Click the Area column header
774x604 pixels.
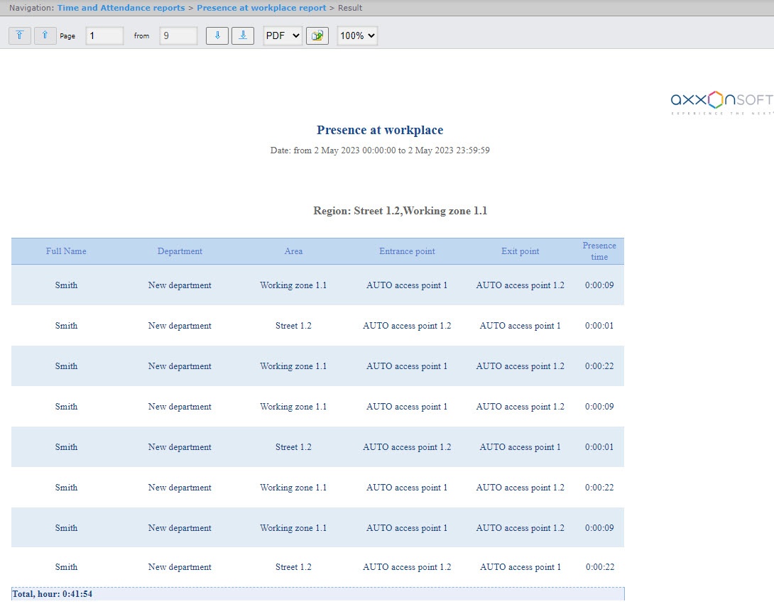click(x=293, y=251)
